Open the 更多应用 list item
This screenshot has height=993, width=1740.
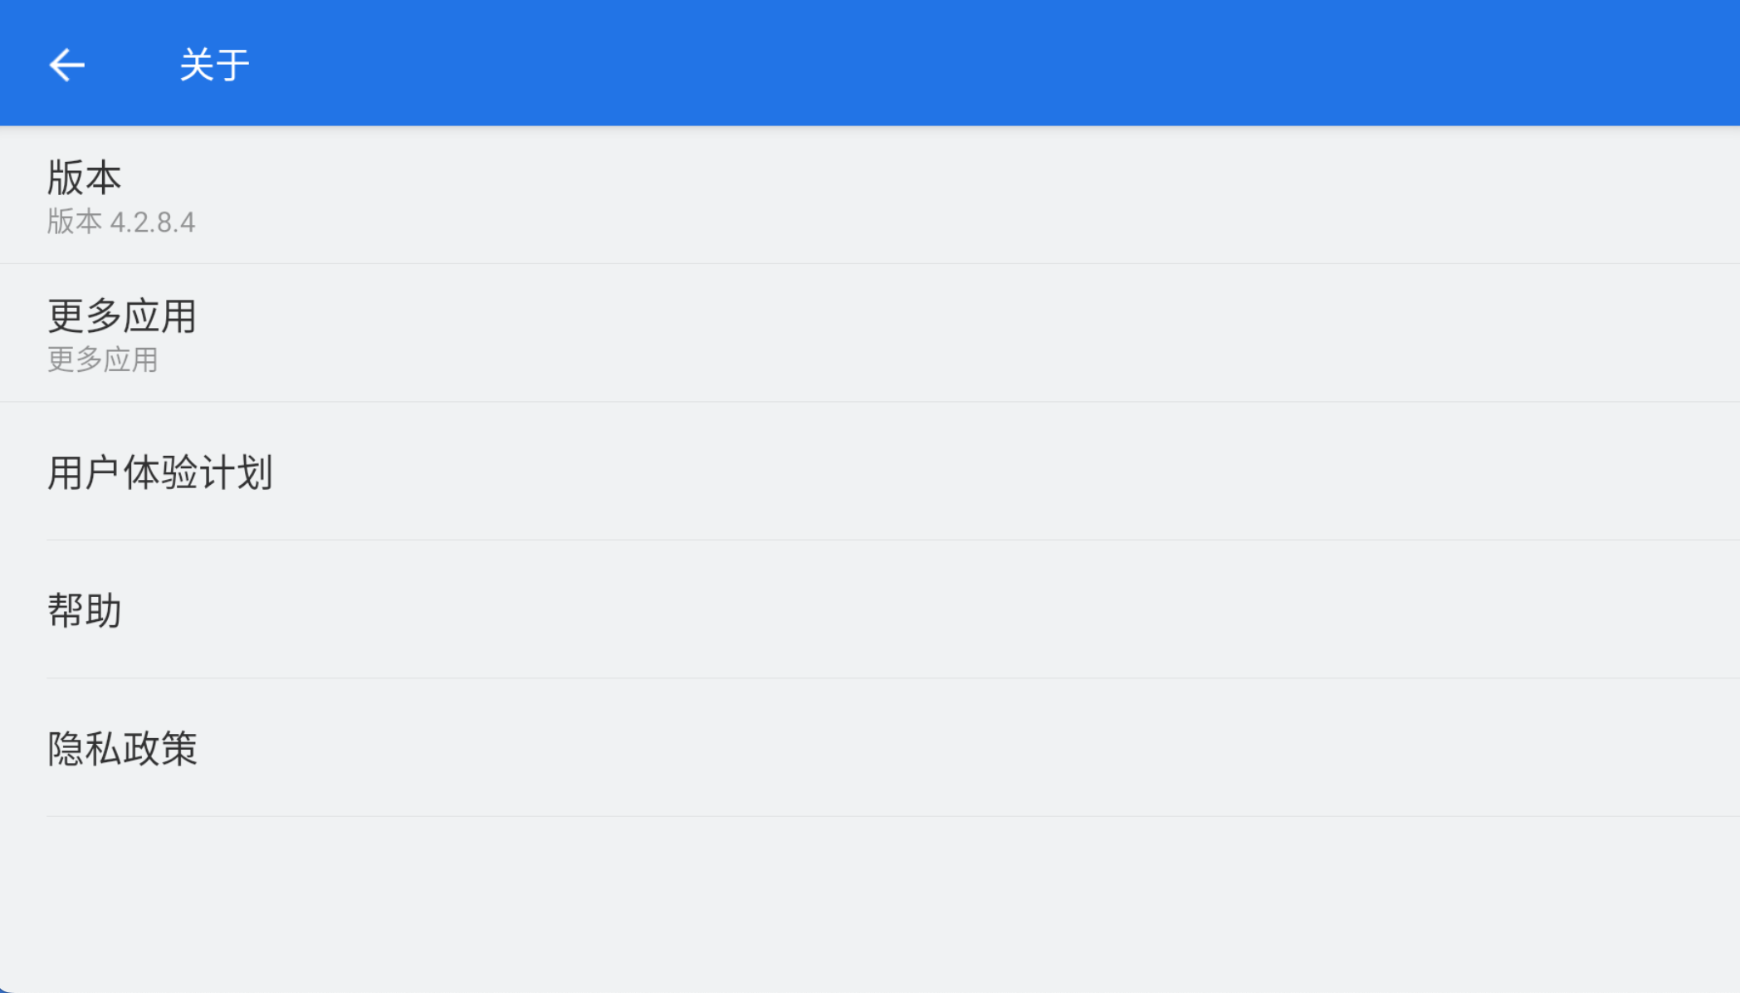pos(870,333)
